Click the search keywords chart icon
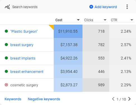The height and width of the screenshot is (105, 136). [7, 7]
